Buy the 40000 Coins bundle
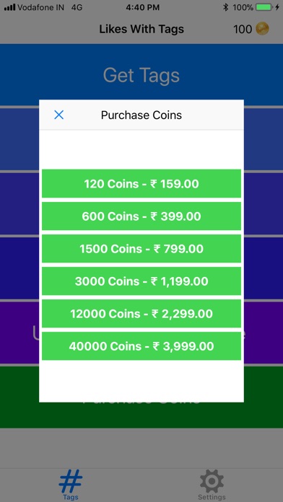Image resolution: width=283 pixels, height=502 pixels. [141, 346]
